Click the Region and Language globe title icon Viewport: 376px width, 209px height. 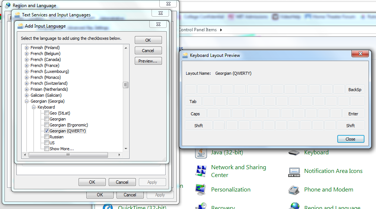point(8,5)
